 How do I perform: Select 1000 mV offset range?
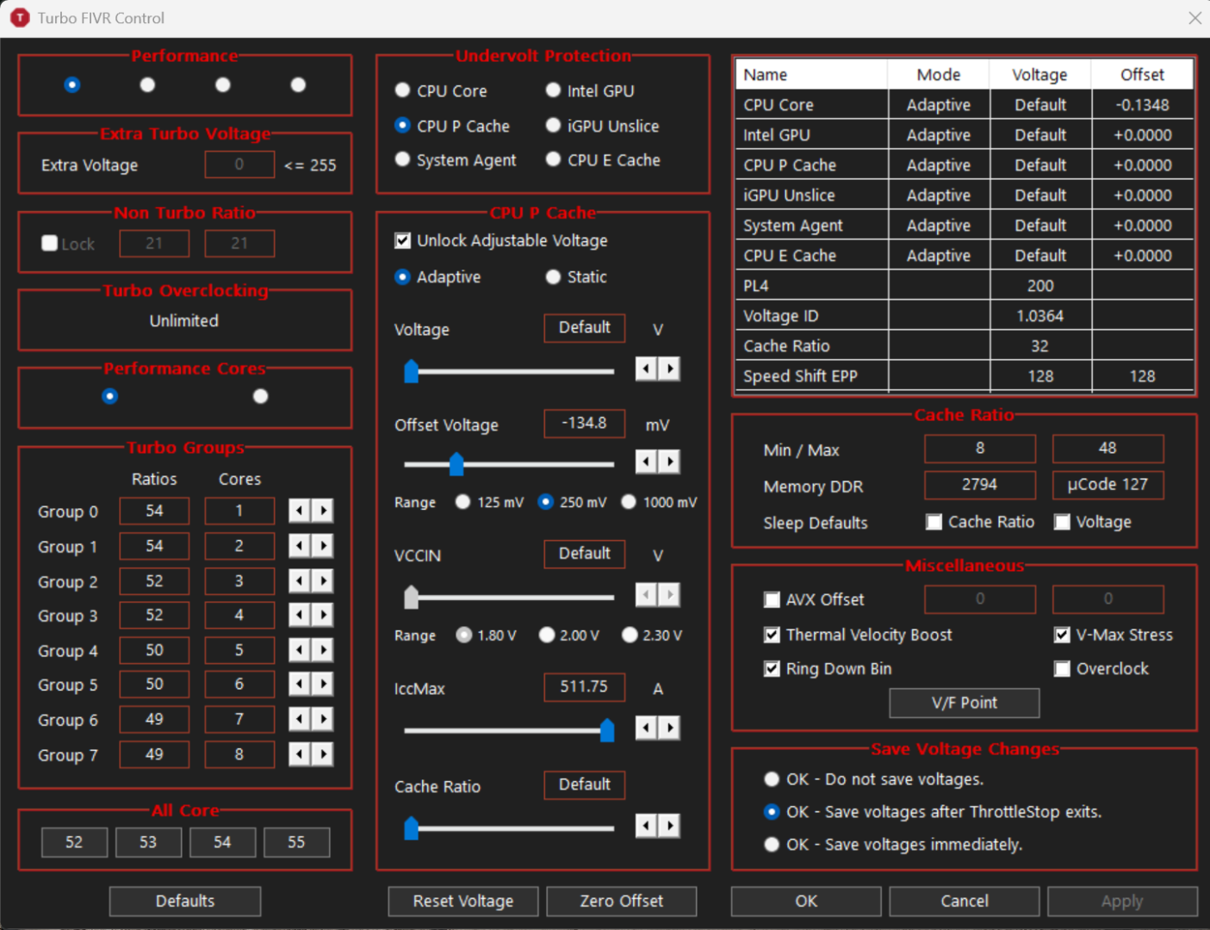coord(659,502)
